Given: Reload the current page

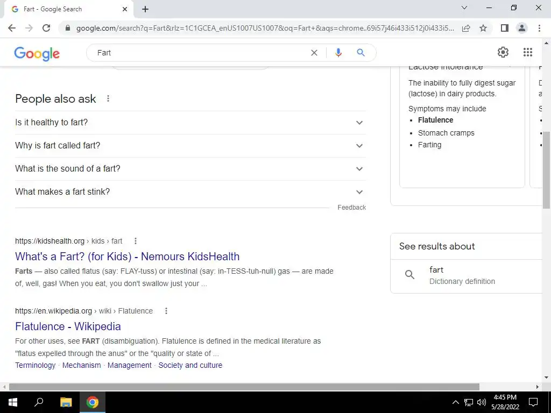Looking at the screenshot, I should point(46,28).
